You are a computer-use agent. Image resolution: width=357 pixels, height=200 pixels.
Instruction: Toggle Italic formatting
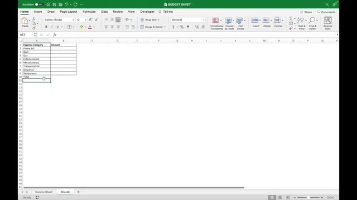[52, 27]
